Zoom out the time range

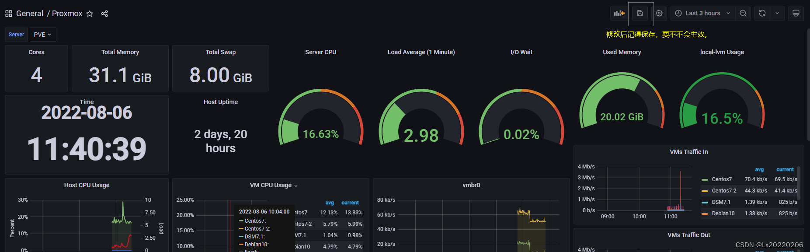743,13
